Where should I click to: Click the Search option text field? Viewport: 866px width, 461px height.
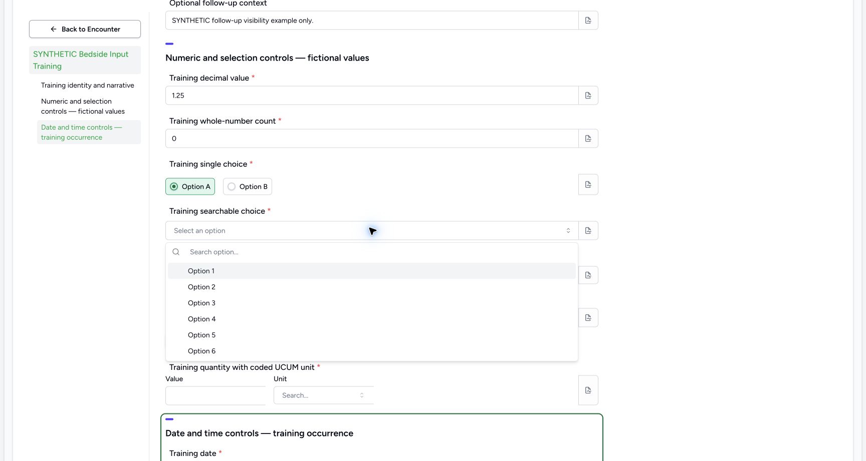point(382,252)
